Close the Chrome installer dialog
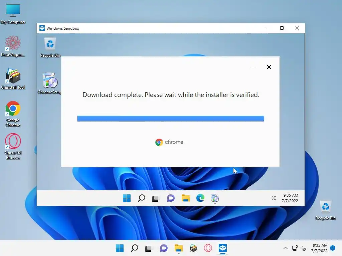 pyautogui.click(x=269, y=67)
